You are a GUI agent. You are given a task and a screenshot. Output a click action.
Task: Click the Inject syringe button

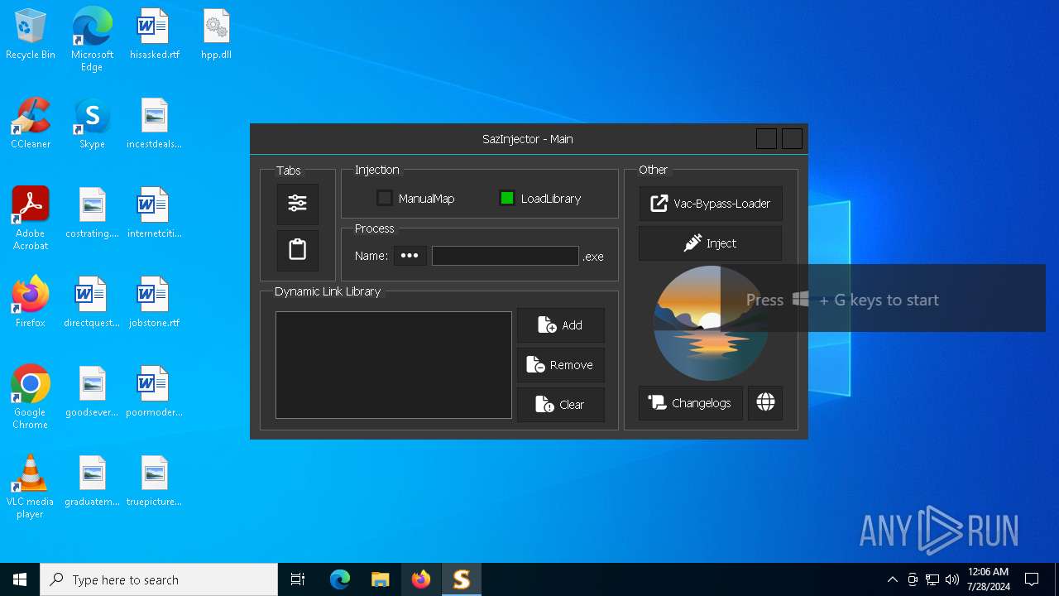711,243
